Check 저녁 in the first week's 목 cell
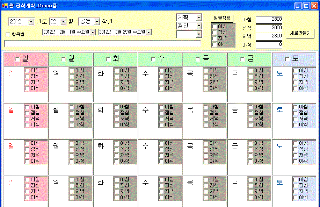 point(206,83)
